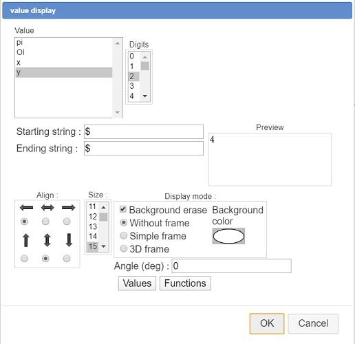Viewport: 355px width, 344px height.
Task: Open the Functions button
Action: [185, 283]
